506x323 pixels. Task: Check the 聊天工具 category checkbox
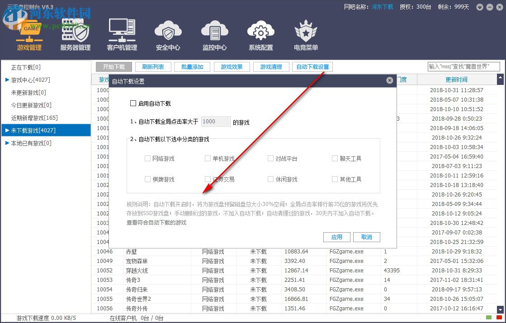click(336, 159)
